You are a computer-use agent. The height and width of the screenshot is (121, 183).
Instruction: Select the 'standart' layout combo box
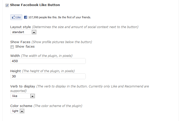pos(24,32)
